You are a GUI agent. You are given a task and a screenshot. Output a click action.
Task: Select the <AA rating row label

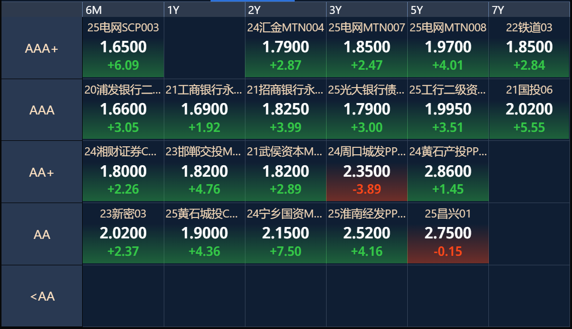coord(42,296)
